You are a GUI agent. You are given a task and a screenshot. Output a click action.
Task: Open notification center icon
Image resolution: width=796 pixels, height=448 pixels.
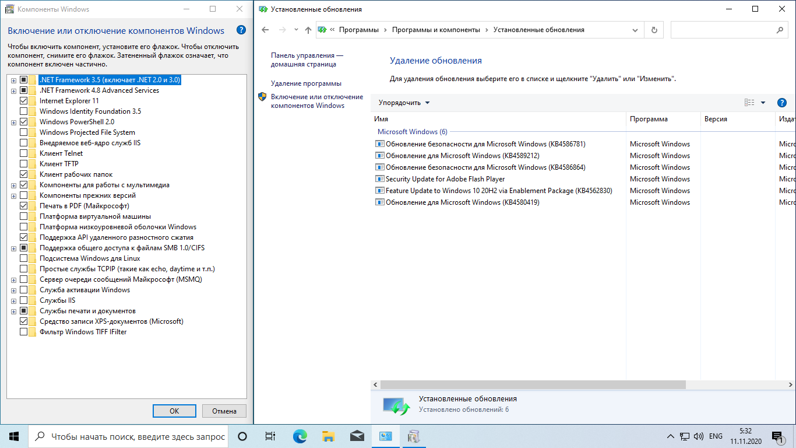coord(777,436)
